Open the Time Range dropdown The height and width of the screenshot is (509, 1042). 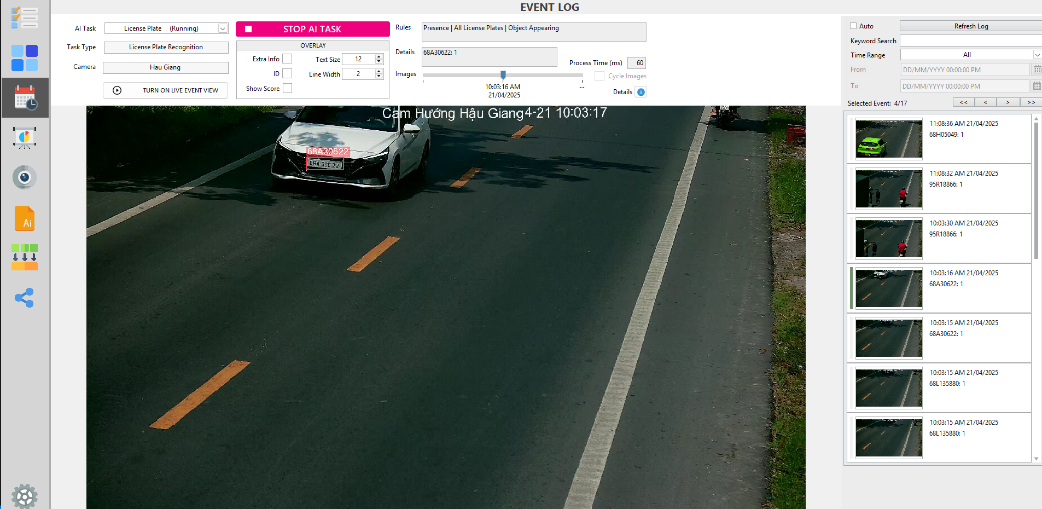(1037, 55)
